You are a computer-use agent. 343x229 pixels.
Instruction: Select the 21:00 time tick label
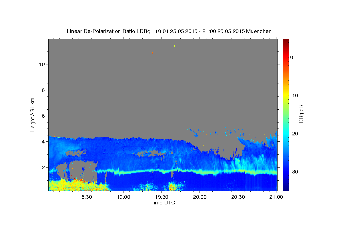point(276,197)
